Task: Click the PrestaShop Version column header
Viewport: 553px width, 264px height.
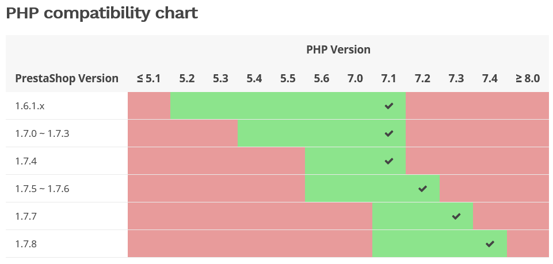Action: point(67,78)
